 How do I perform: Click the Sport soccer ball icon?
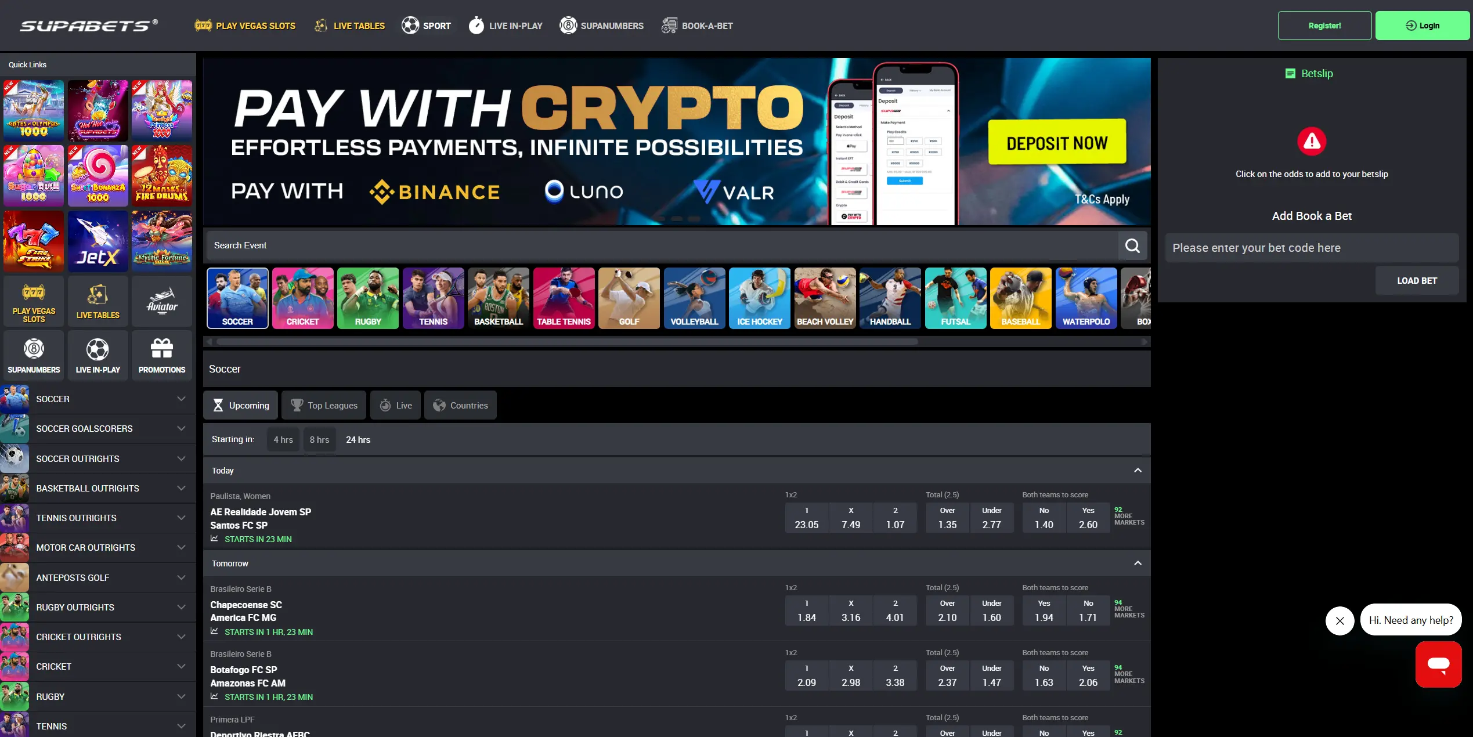(x=411, y=25)
